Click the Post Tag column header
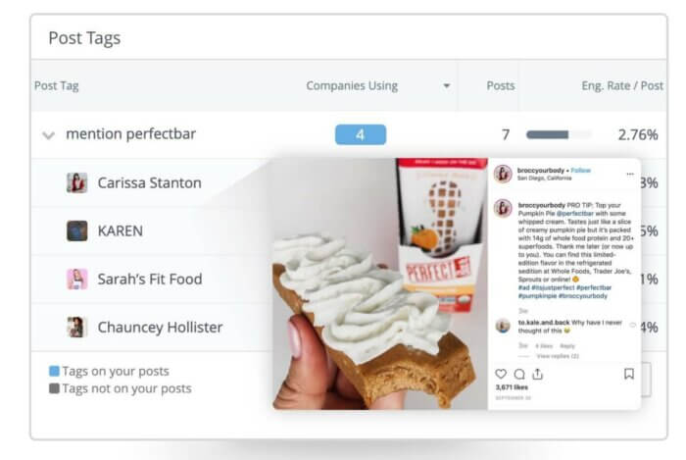Screen dimensions: 686x460 (x=57, y=85)
